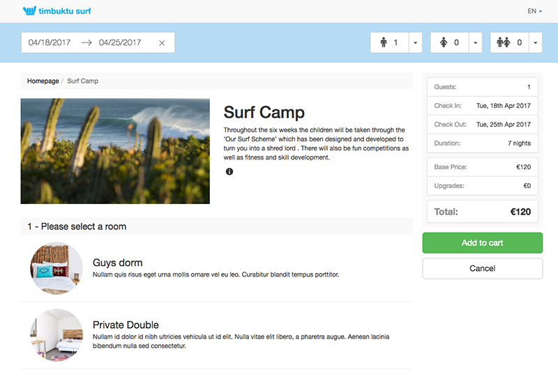
Task: Click the Guys dorm room thumbnail
Action: click(56, 268)
